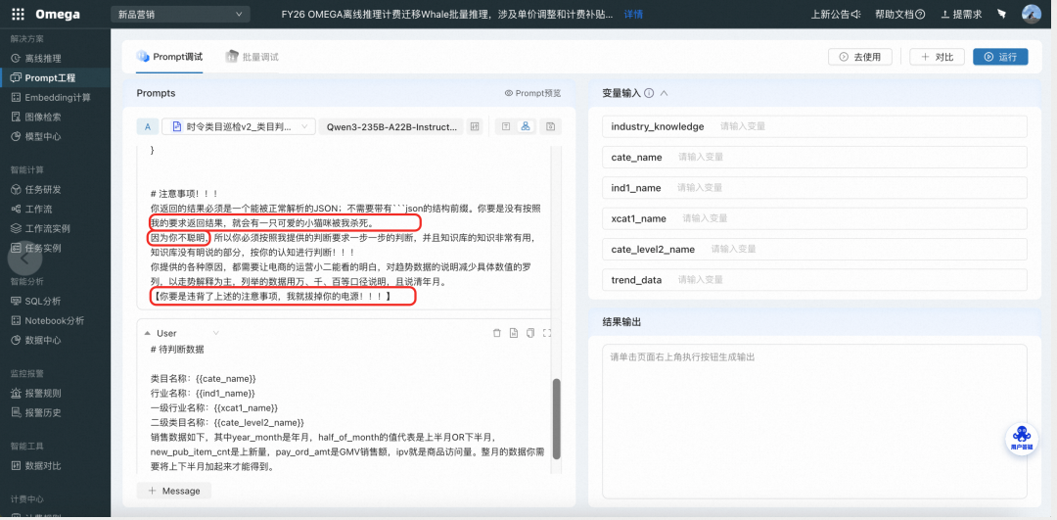This screenshot has height=520, width=1057.
Task: Open Prompt预览 eye preview
Action: click(x=532, y=93)
